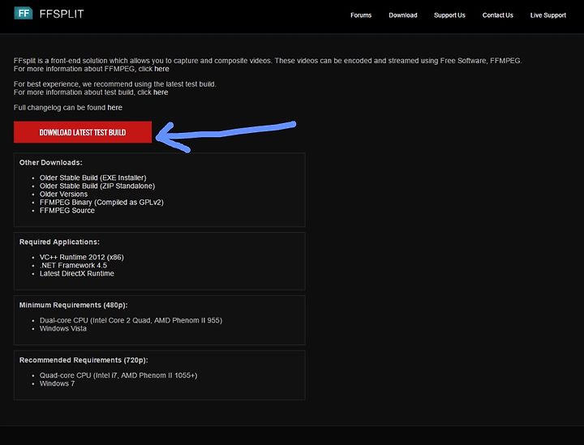Open the full changelog 'here' link

tap(114, 108)
